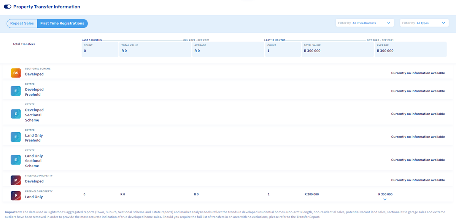Switch to the Repeat Sales tab
The image size is (456, 222).
(x=22, y=24)
